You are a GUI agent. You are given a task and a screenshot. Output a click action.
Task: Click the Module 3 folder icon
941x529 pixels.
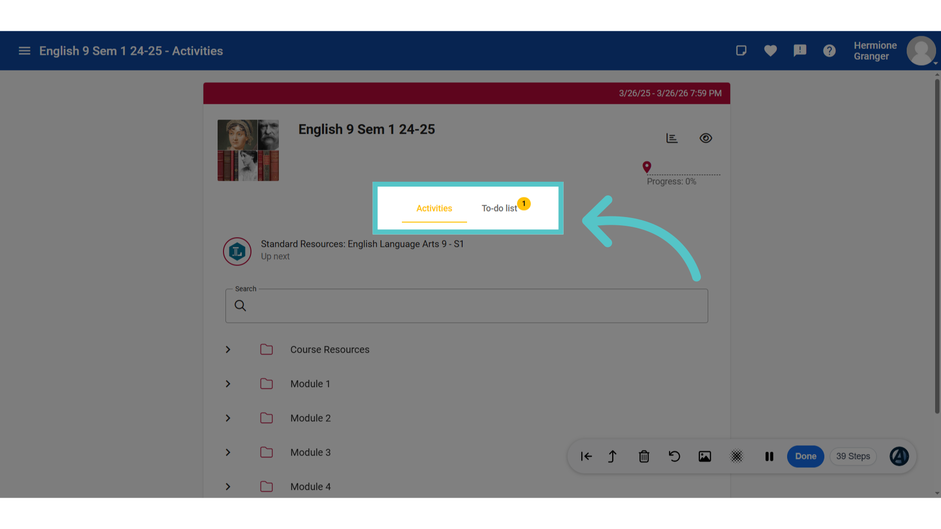pyautogui.click(x=267, y=453)
